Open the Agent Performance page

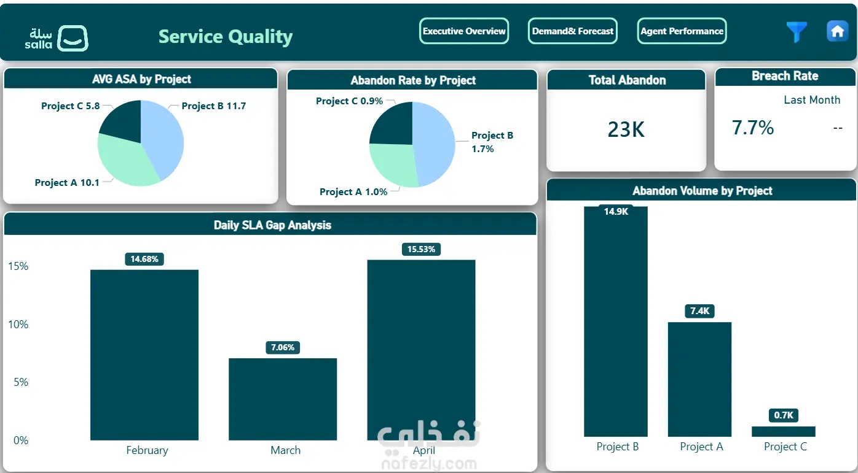click(x=682, y=31)
